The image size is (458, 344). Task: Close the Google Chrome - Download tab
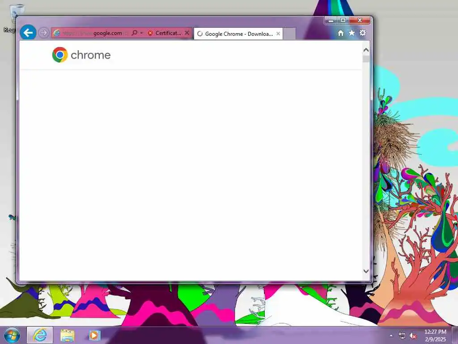point(278,34)
